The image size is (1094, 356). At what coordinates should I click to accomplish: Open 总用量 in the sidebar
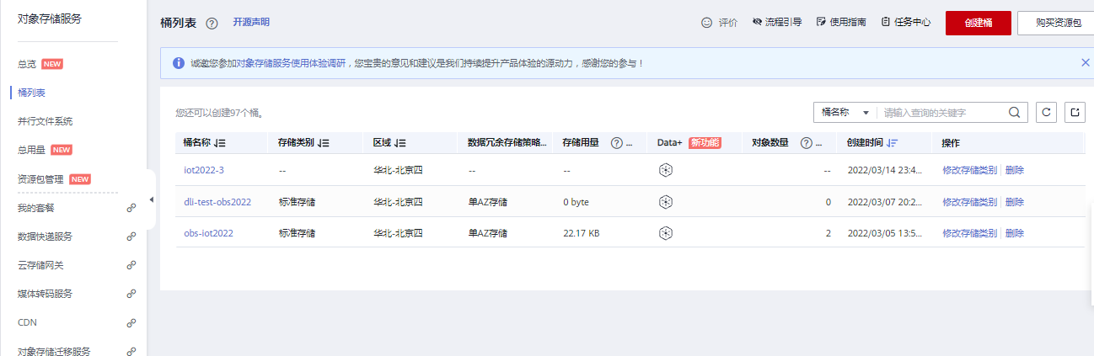coord(31,150)
